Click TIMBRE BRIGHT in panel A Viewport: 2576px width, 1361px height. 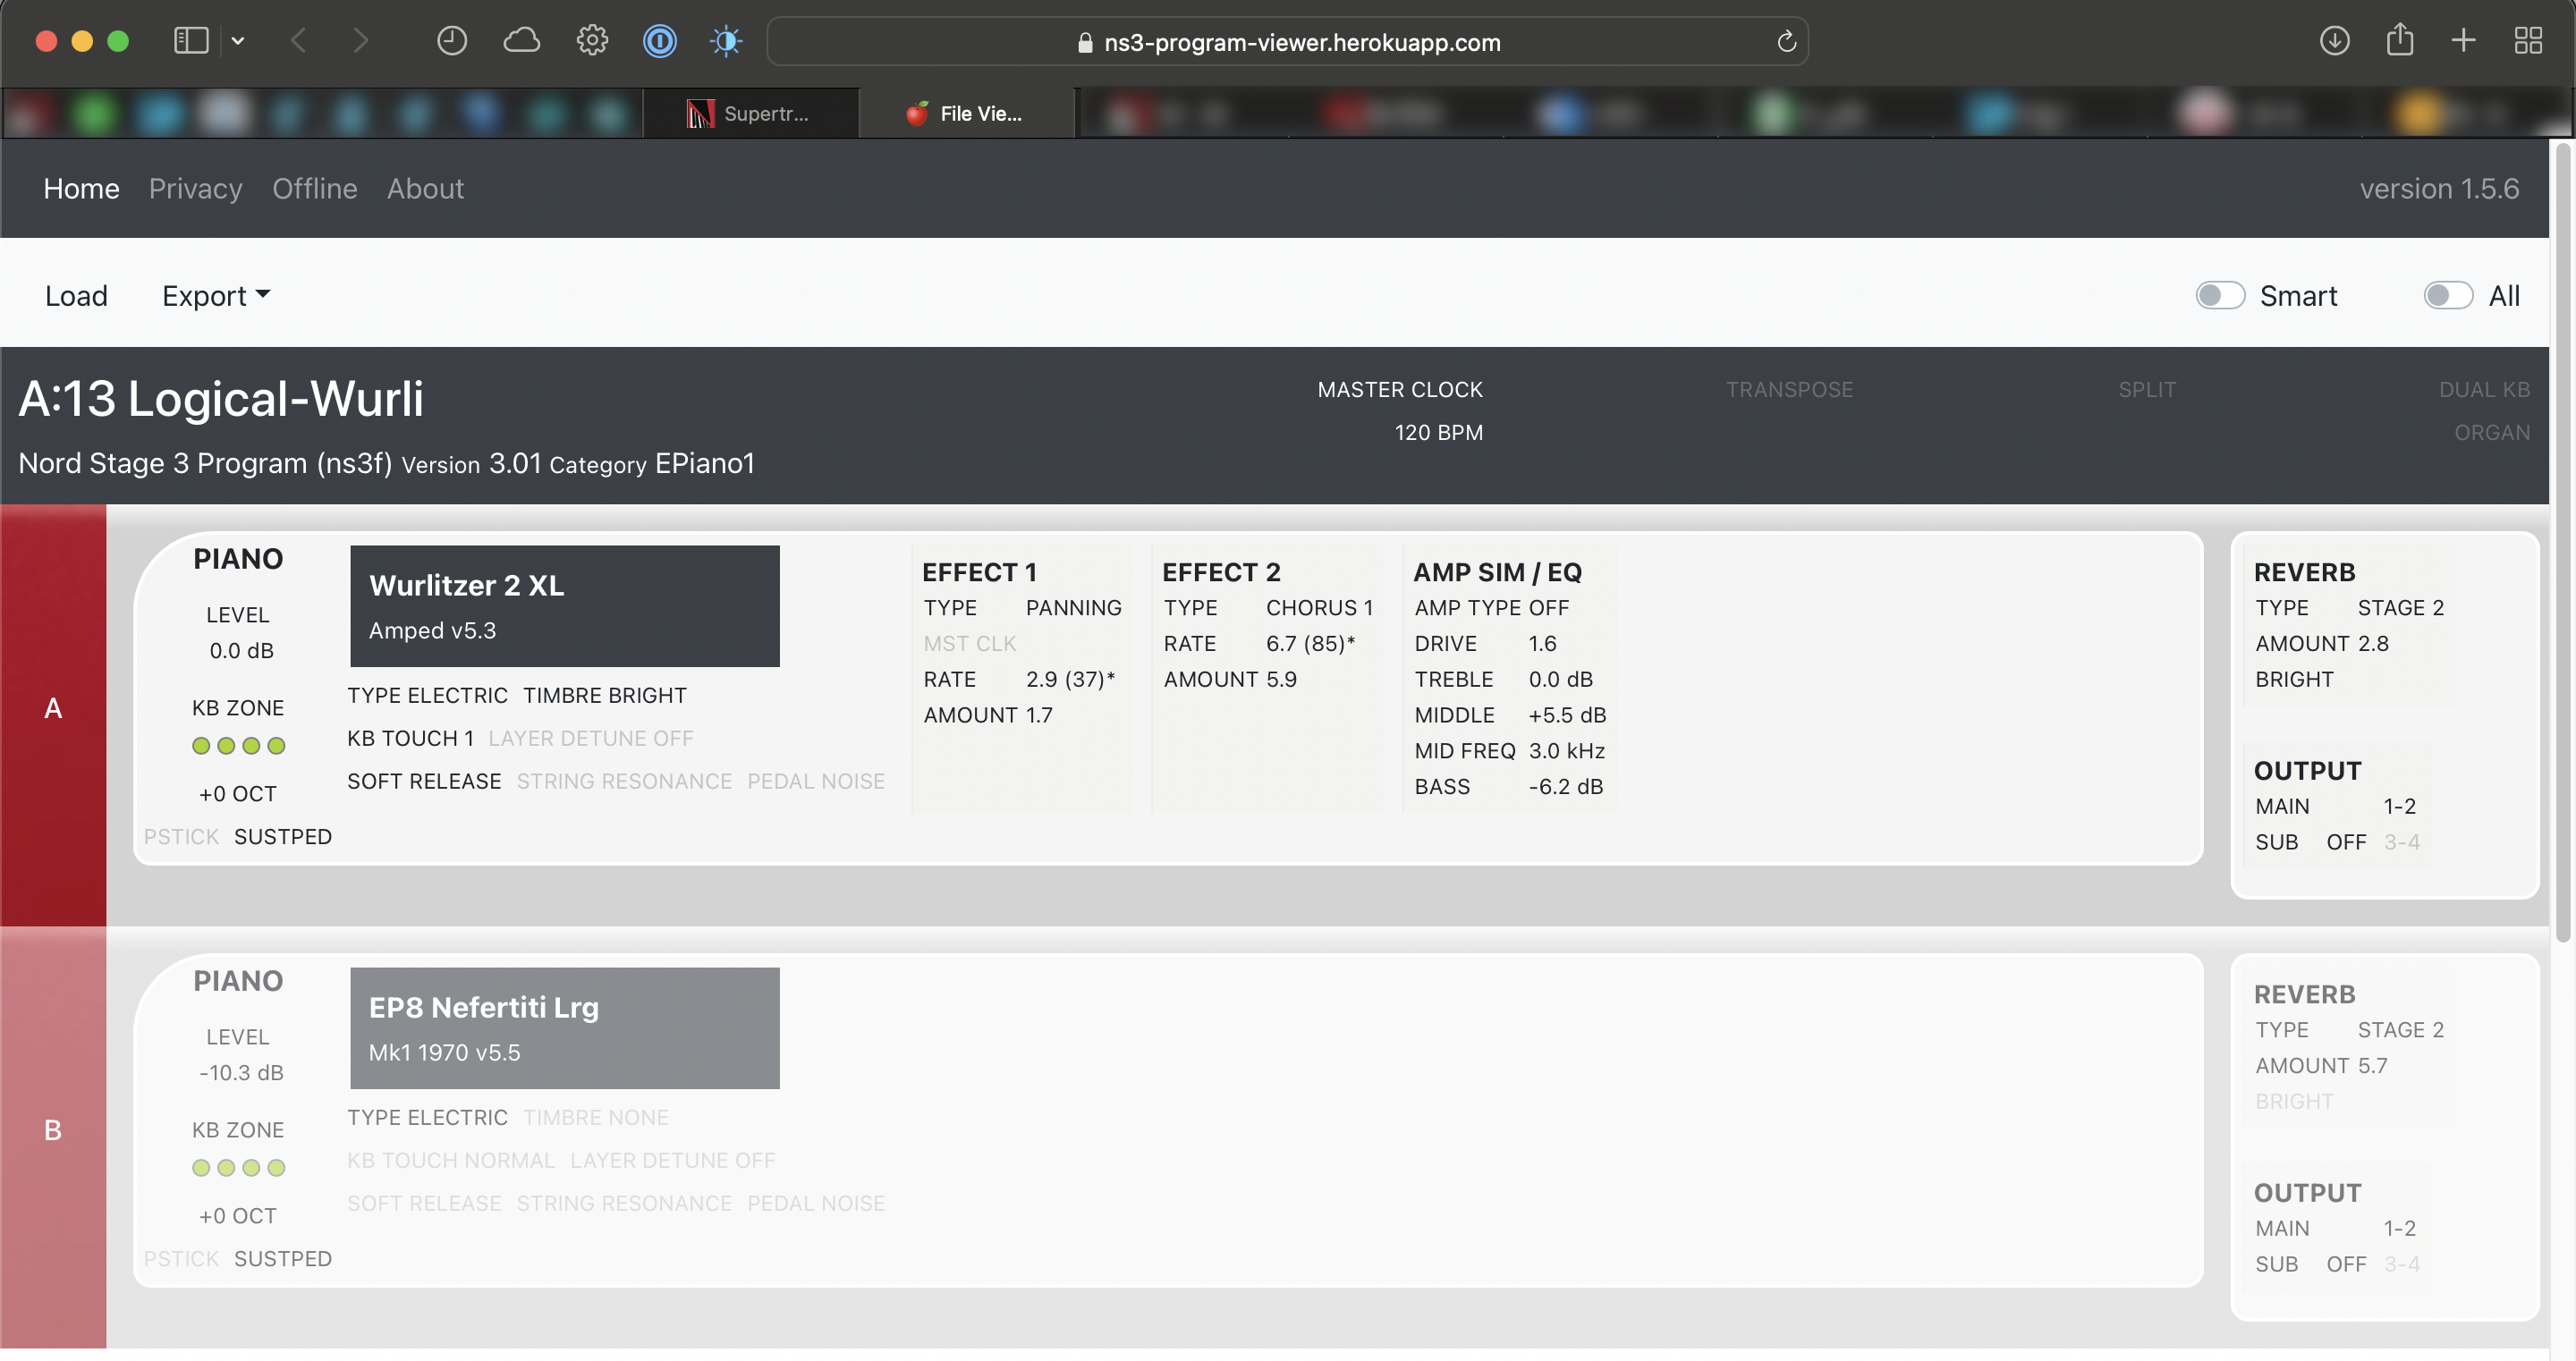(605, 695)
